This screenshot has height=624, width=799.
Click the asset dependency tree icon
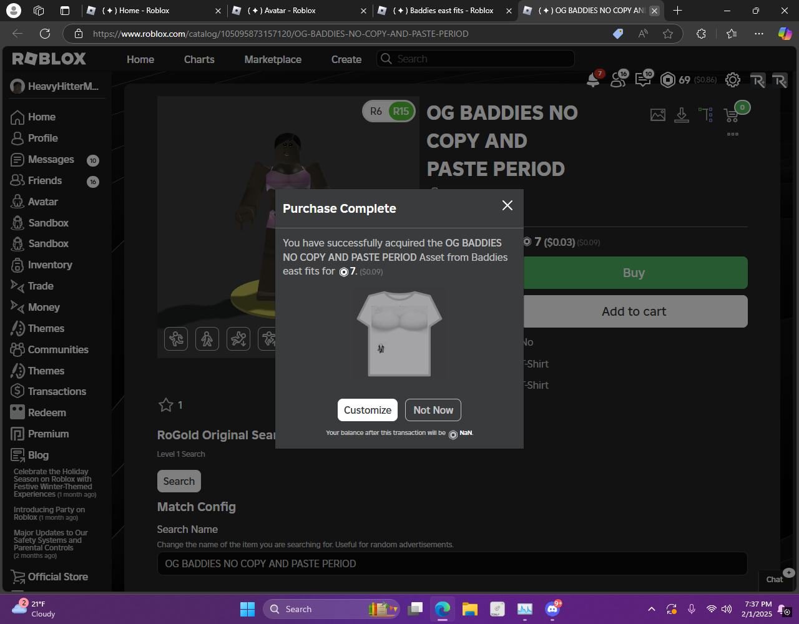[706, 115]
